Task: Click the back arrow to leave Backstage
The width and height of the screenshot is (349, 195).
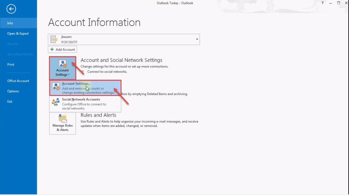Action: click(x=11, y=9)
